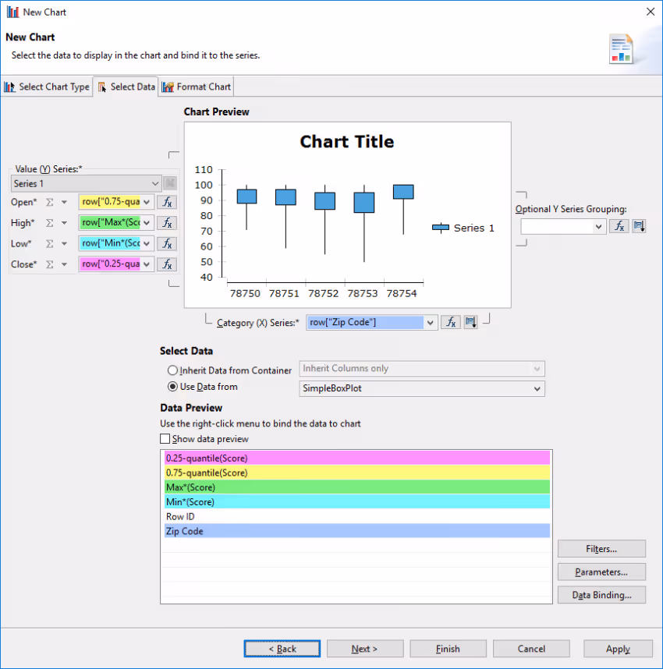Open expression builder for Category X Series

point(450,322)
